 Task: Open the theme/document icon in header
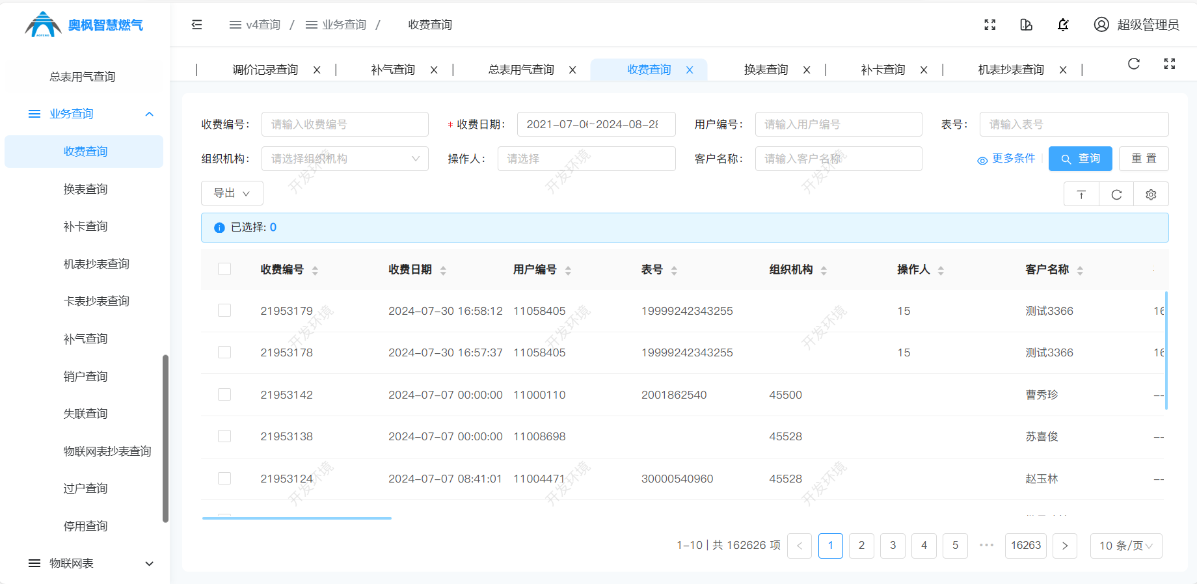(x=1027, y=25)
